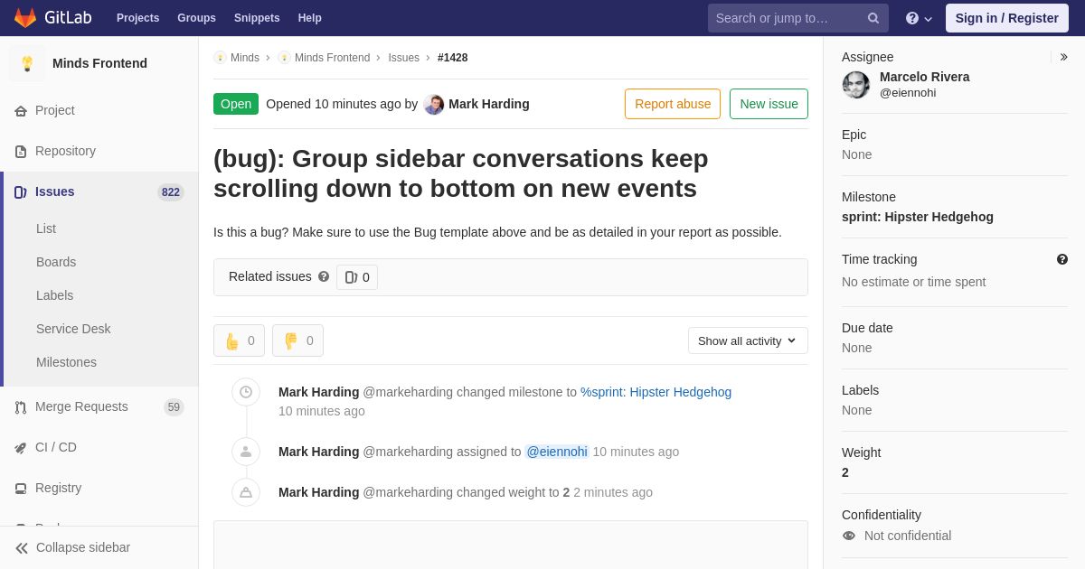Click the weight icon on weight activity
Viewport: 1085px width, 569px height.
pyautogui.click(x=246, y=492)
